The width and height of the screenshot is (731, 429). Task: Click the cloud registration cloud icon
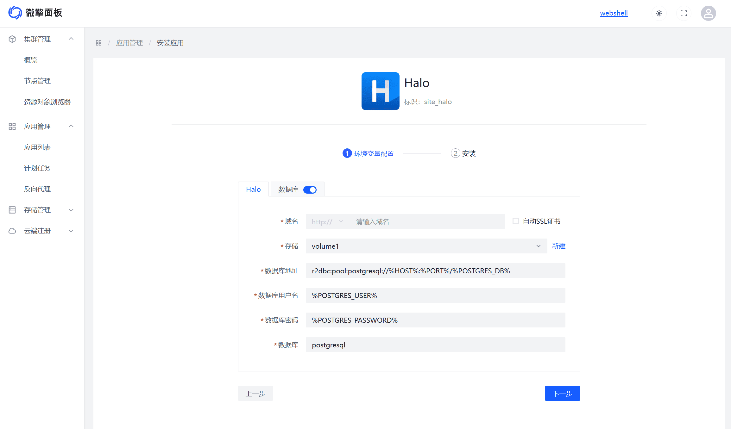point(12,231)
